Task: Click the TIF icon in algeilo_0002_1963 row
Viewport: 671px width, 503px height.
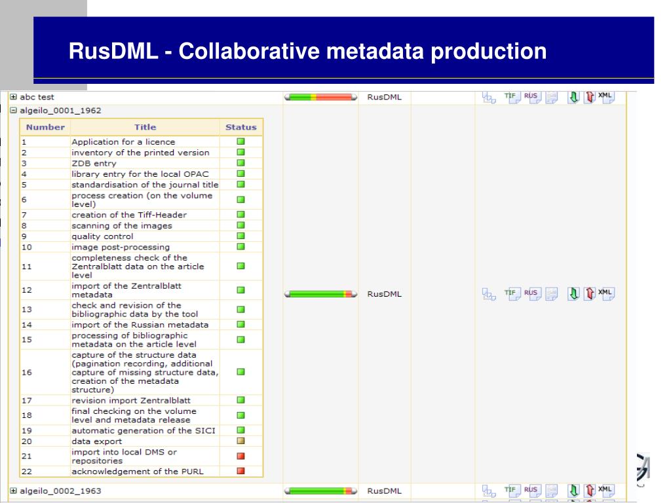Action: (512, 491)
